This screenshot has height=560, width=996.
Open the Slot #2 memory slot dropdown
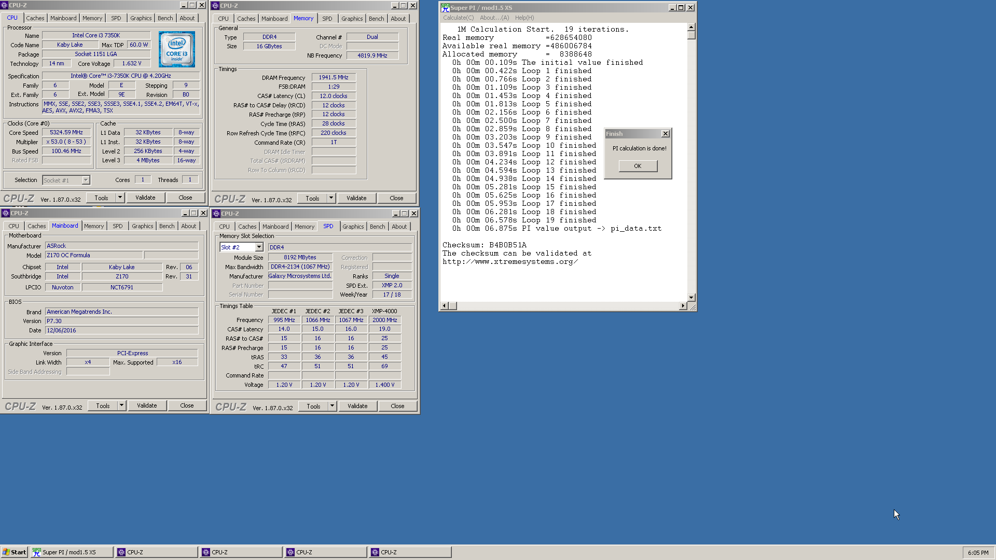point(259,247)
